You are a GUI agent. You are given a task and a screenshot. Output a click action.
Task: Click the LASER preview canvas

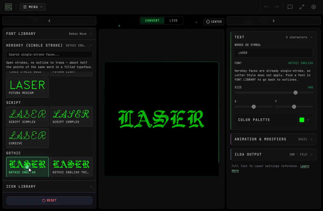point(161,119)
